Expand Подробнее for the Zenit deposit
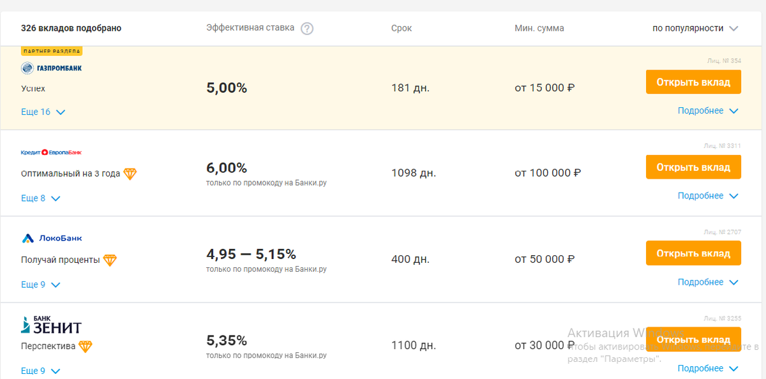This screenshot has width=766, height=379. (708, 368)
